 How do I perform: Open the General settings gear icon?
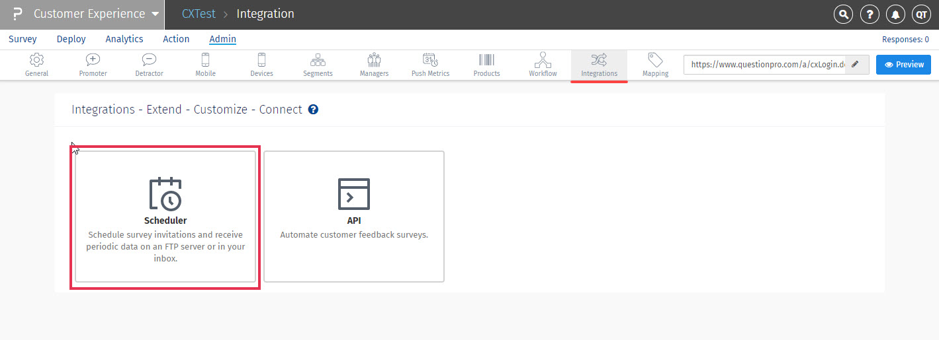(x=36, y=60)
